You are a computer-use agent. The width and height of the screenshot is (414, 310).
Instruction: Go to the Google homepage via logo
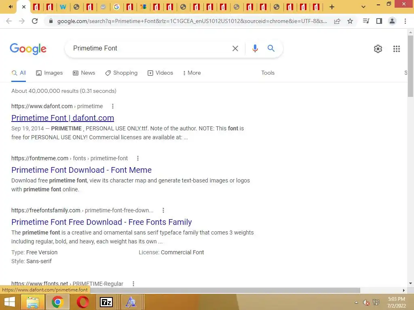(28, 49)
